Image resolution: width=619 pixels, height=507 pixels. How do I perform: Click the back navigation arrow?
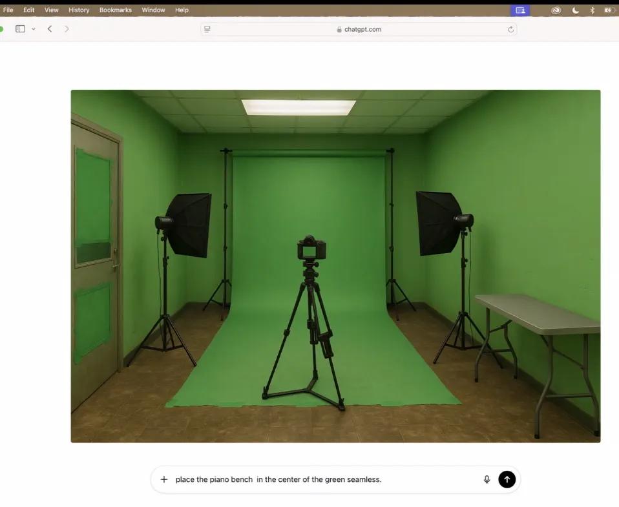click(x=50, y=28)
